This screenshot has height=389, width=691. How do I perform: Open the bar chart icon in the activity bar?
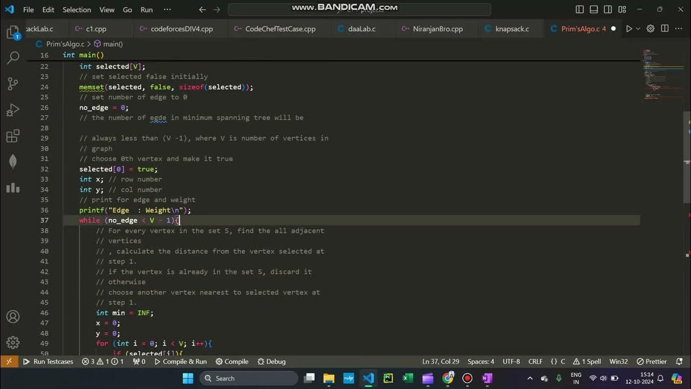(13, 187)
